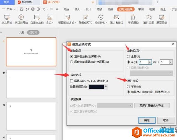Screen dimensions: 177x140
Task: Click 手机遥控 phone remote icon
Action: [133, 17]
